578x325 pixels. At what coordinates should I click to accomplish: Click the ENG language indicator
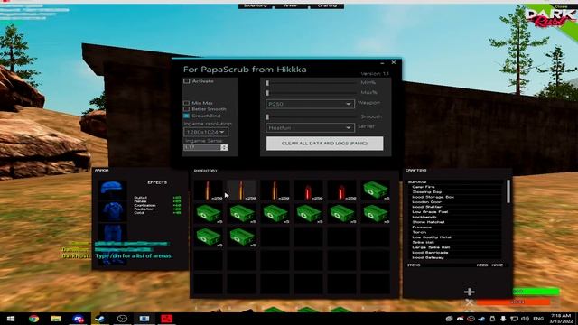[x=538, y=319]
